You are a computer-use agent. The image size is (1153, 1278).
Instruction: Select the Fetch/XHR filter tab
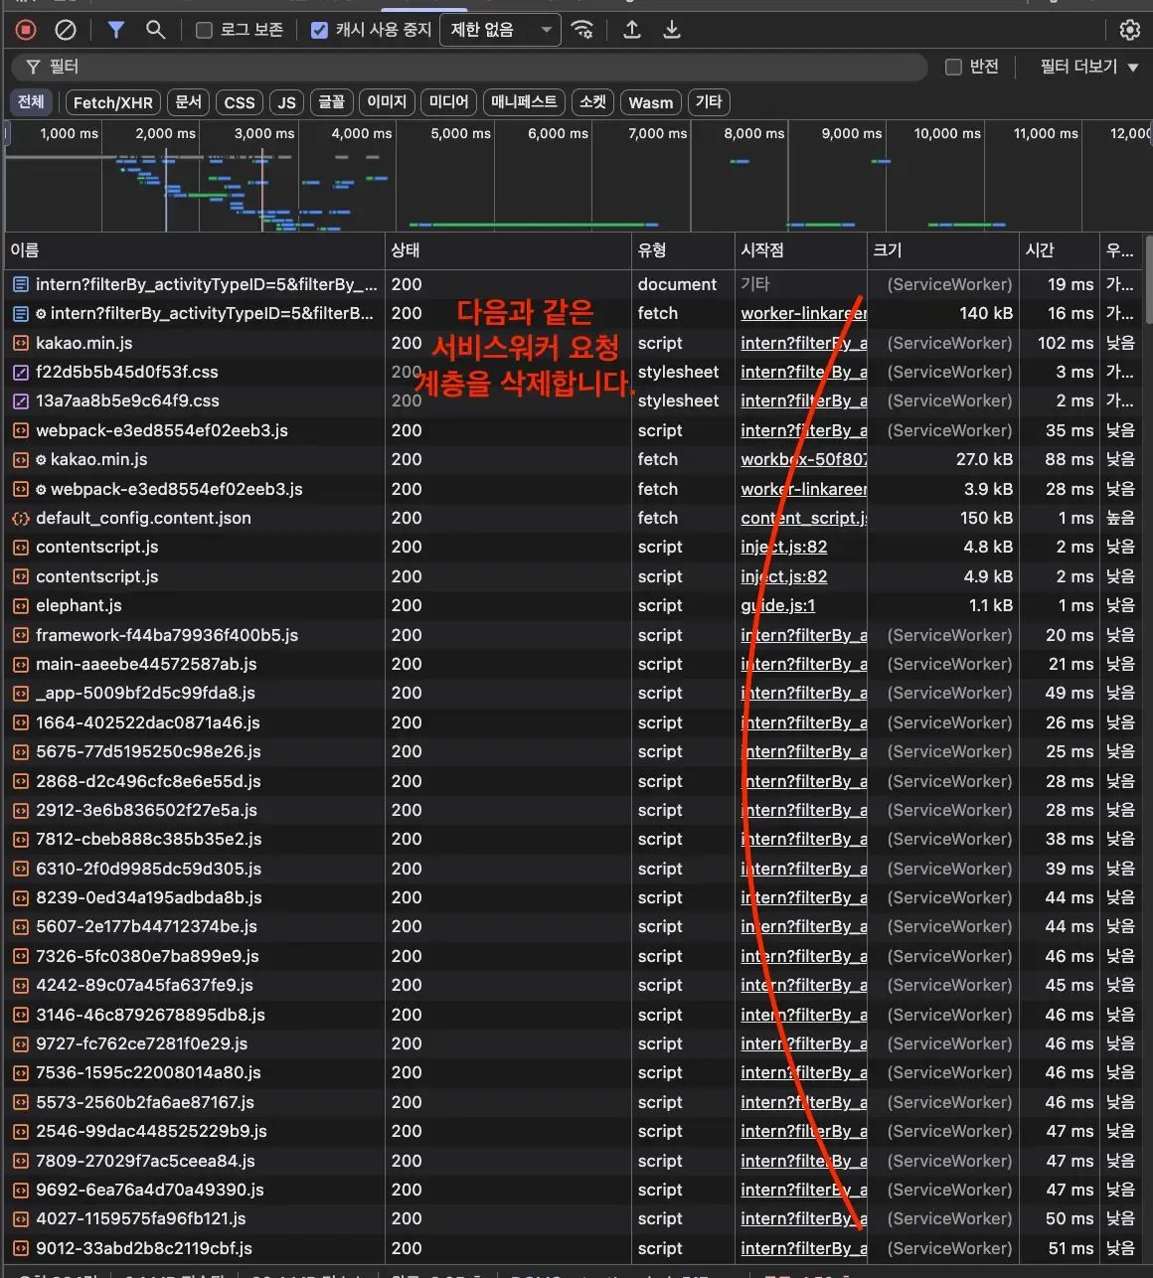coord(112,102)
